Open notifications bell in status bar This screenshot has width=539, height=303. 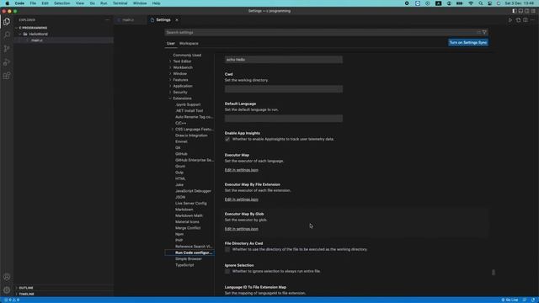[x=533, y=300]
